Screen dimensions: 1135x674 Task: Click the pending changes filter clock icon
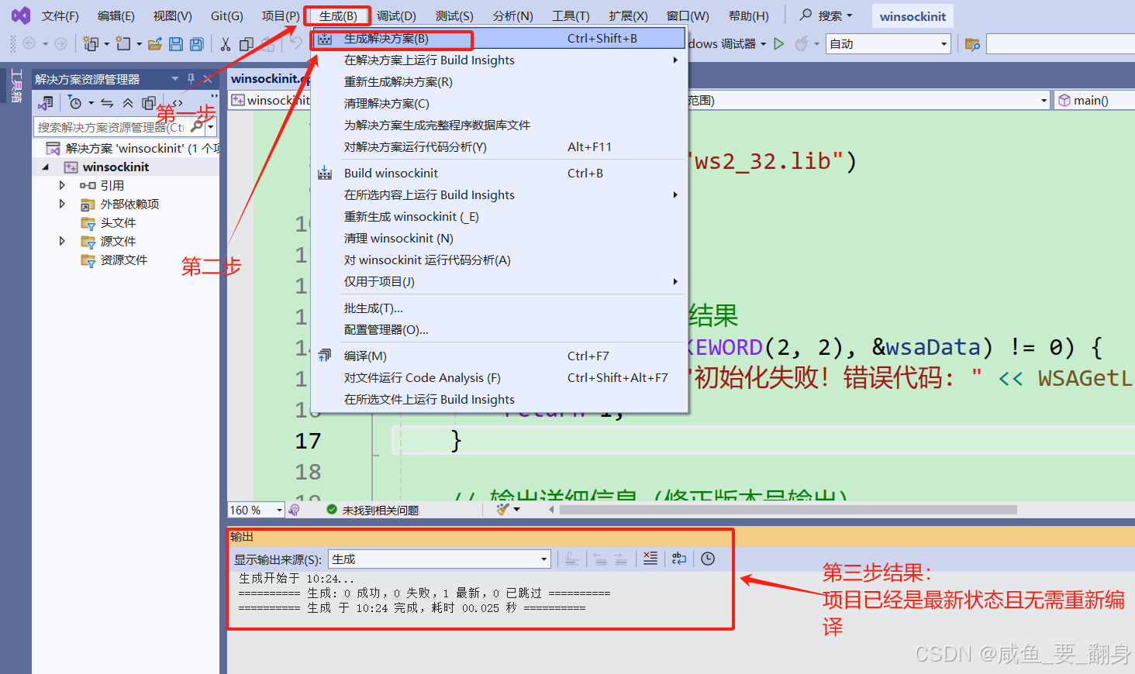(75, 102)
